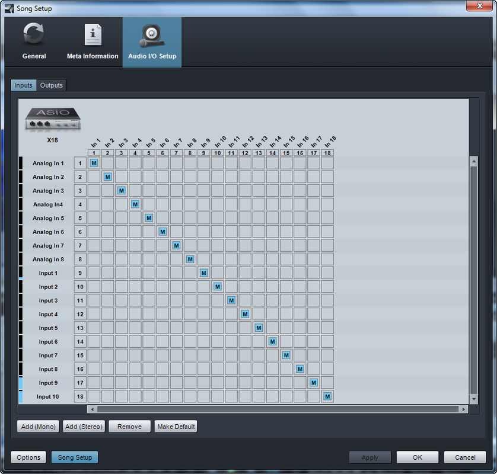This screenshot has width=497, height=474.
Task: Toggle the M routing for Input 3
Action: coord(231,300)
